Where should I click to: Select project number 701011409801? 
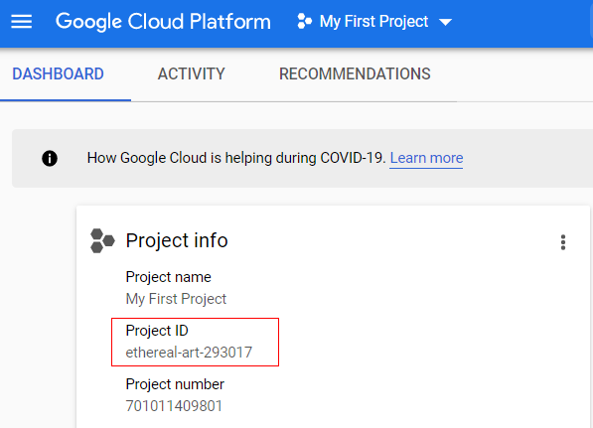[174, 406]
